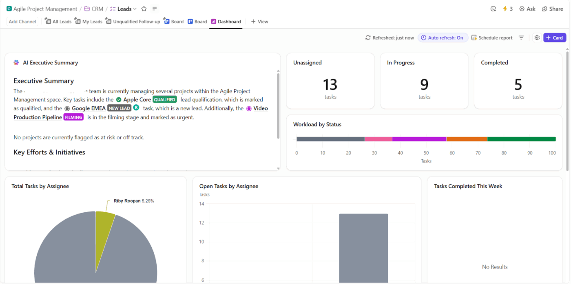Click Share in the top right
This screenshot has width=571, height=284.
(552, 8)
